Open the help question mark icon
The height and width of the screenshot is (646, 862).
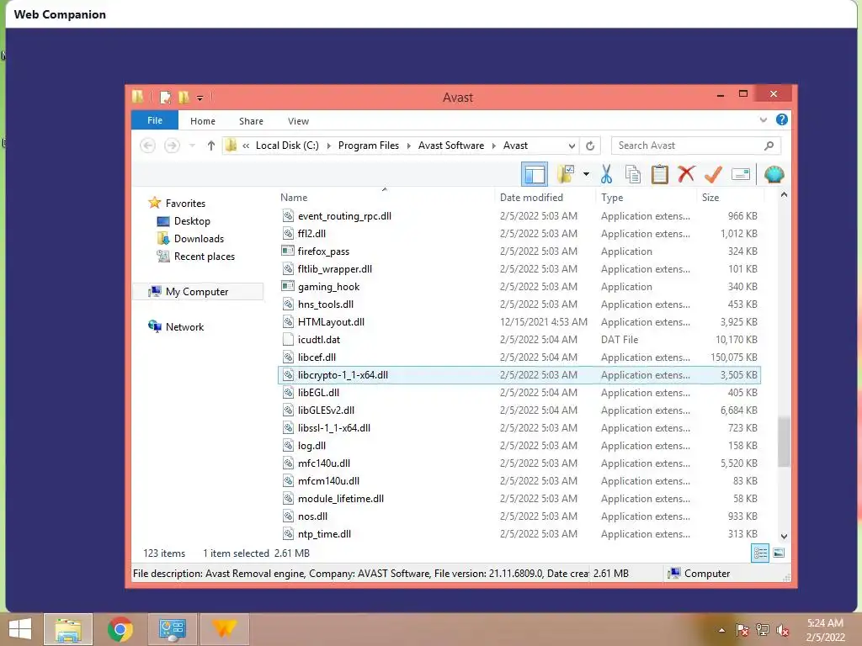pyautogui.click(x=781, y=119)
